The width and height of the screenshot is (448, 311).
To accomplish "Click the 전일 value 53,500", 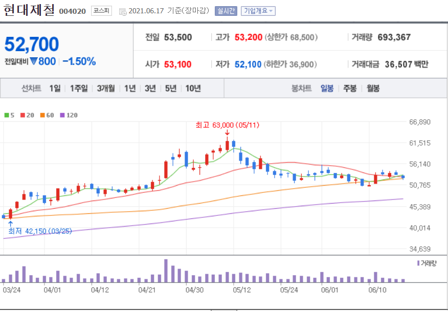I will pyautogui.click(x=178, y=37).
